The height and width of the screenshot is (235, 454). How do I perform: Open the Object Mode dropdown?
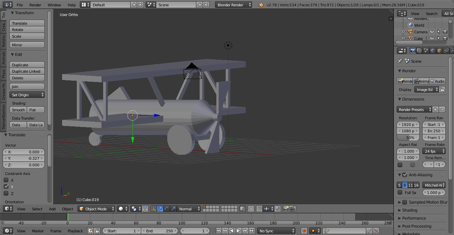click(x=96, y=209)
